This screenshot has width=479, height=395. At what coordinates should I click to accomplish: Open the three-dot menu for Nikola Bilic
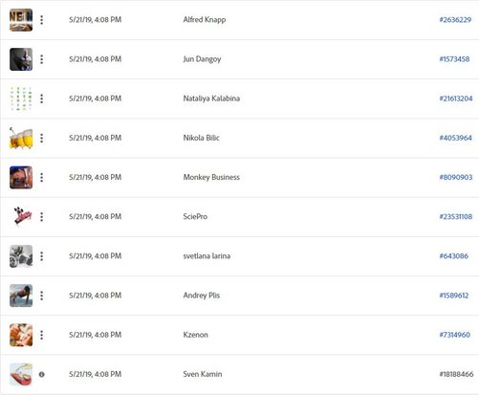tap(42, 138)
